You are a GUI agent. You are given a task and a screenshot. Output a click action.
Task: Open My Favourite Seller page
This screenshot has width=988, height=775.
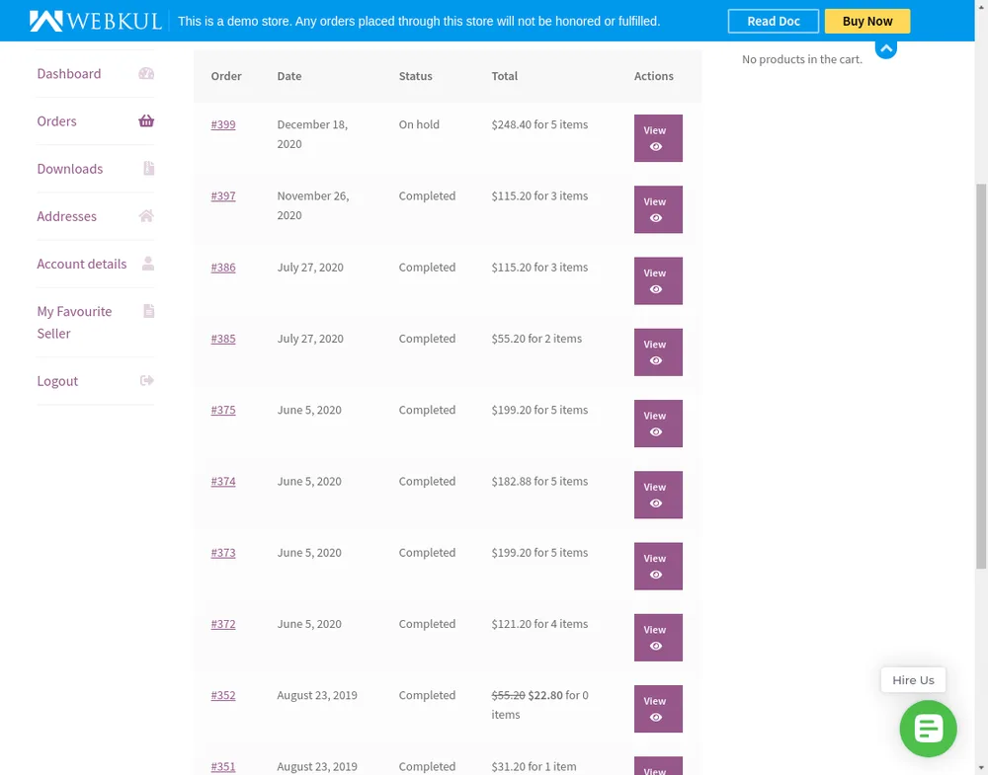pyautogui.click(x=74, y=322)
